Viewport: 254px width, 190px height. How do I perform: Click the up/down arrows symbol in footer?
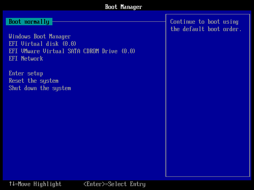12,184
